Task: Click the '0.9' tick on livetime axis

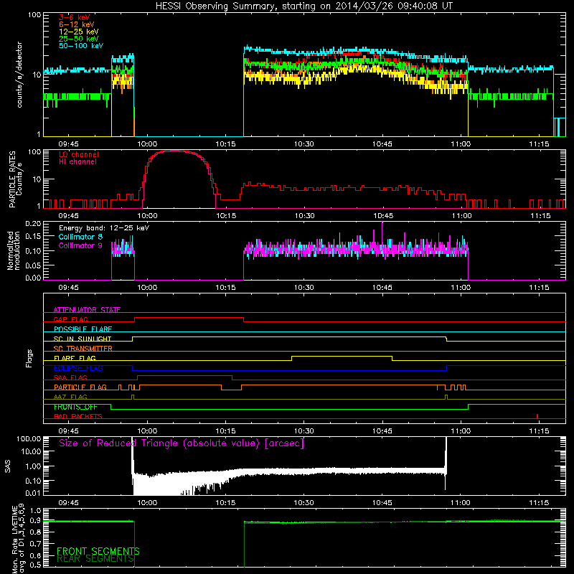Action: point(35,521)
